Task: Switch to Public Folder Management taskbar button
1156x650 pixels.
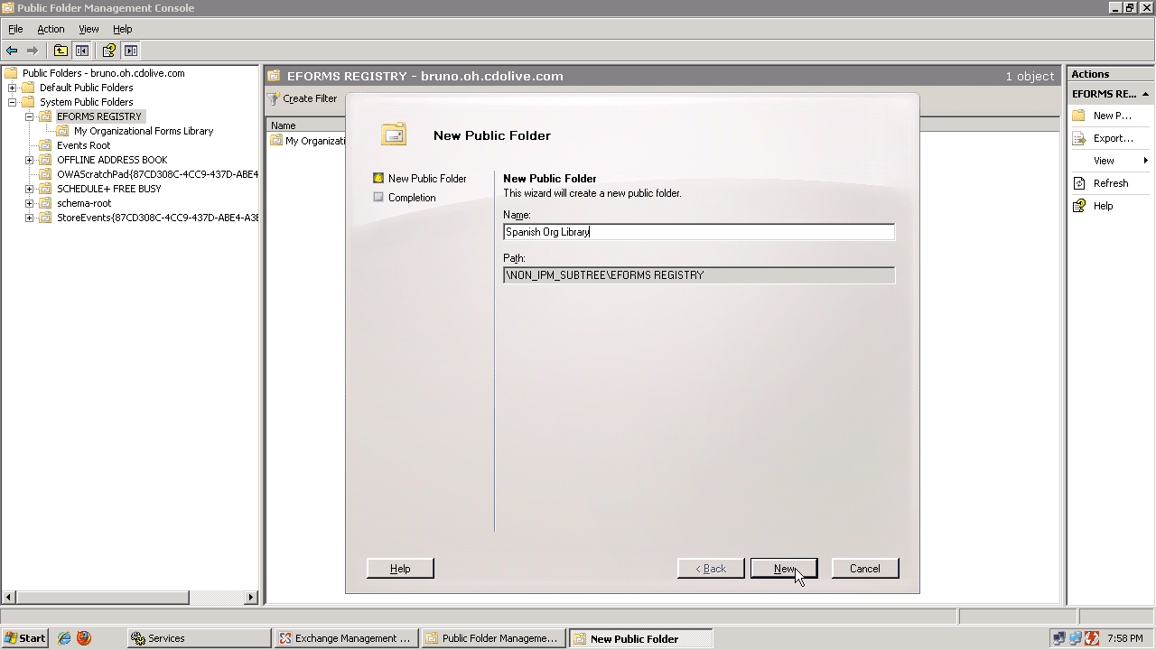Action: pyautogui.click(x=493, y=638)
